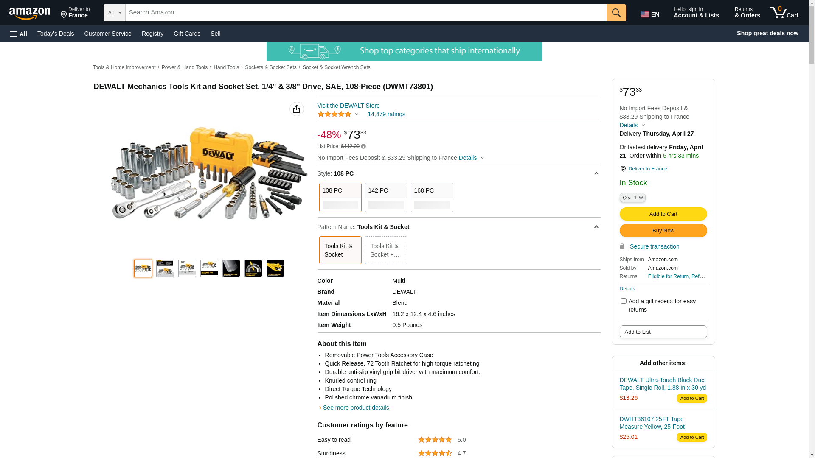Click the list price info icon
The height and width of the screenshot is (458, 815).
[x=363, y=146]
